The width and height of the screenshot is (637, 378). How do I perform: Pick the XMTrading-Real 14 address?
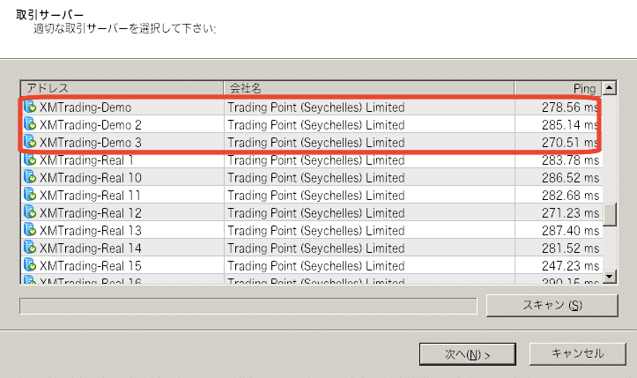pos(90,248)
